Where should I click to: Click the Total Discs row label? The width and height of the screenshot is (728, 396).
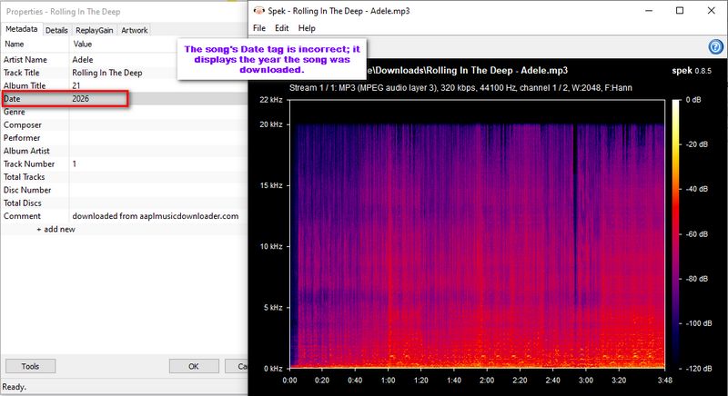(x=22, y=203)
